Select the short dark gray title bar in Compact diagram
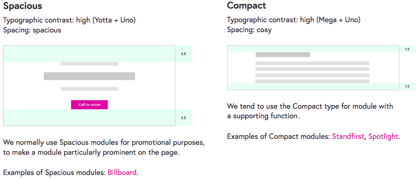This screenshot has height=179, width=418. tap(283, 55)
